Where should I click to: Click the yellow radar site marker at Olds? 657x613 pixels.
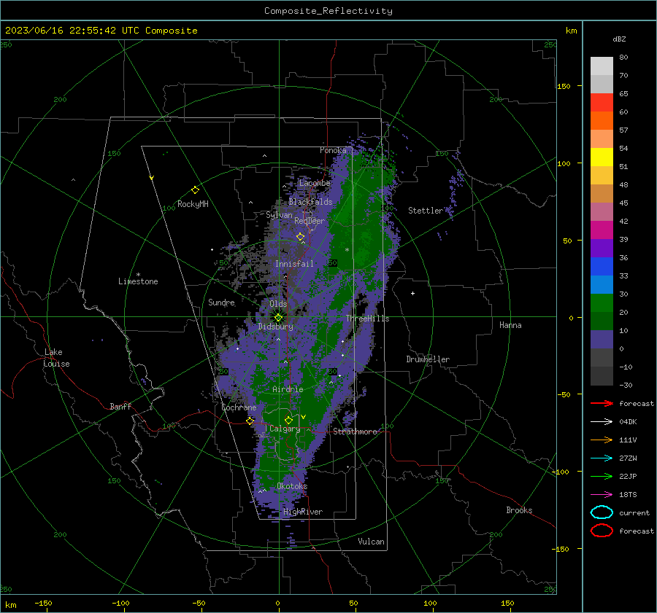[x=278, y=317]
